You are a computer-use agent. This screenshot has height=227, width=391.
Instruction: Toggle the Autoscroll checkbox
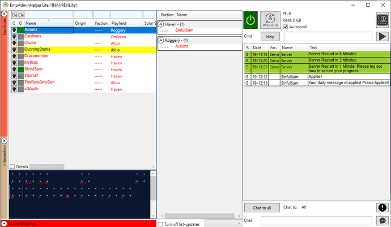click(x=286, y=27)
